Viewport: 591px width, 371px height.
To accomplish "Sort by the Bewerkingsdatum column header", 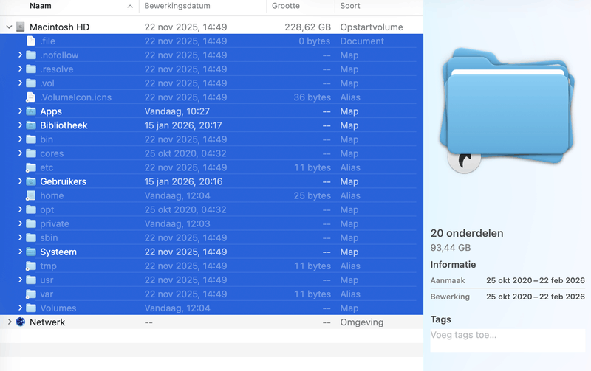I will [177, 6].
